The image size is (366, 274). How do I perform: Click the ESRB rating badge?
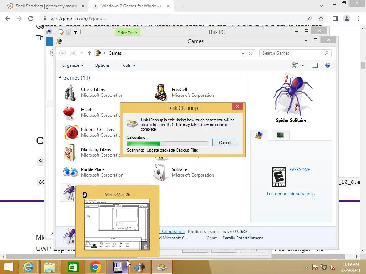coord(279,177)
